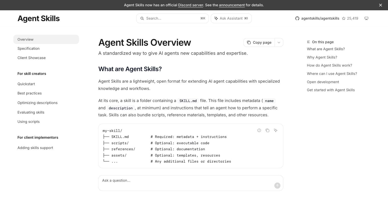Click the Search field
Screen dimensions: 388x197
click(x=173, y=18)
